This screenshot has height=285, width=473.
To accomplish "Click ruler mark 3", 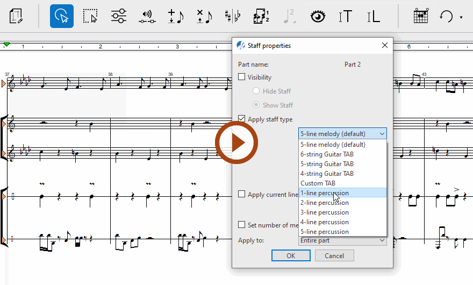I will tap(177, 46).
